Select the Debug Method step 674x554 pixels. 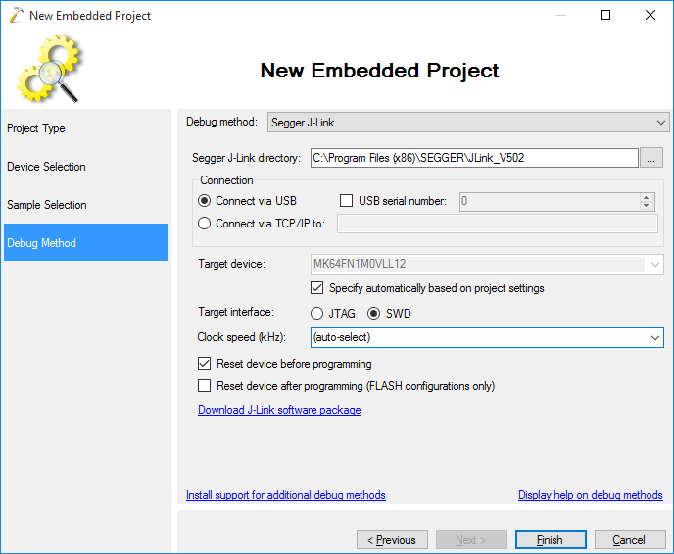point(86,242)
